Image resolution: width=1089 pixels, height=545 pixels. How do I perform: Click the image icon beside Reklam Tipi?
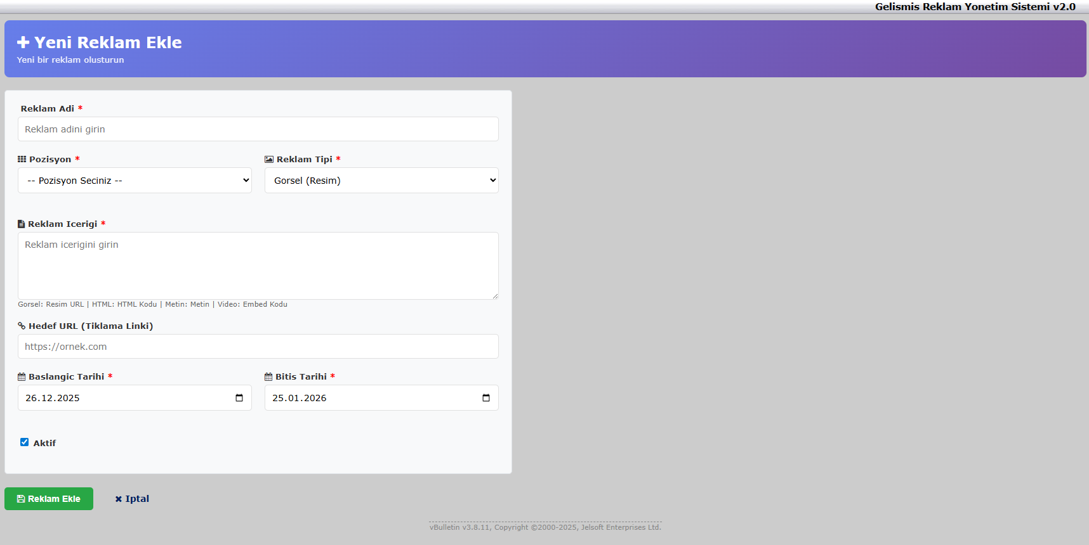click(269, 159)
